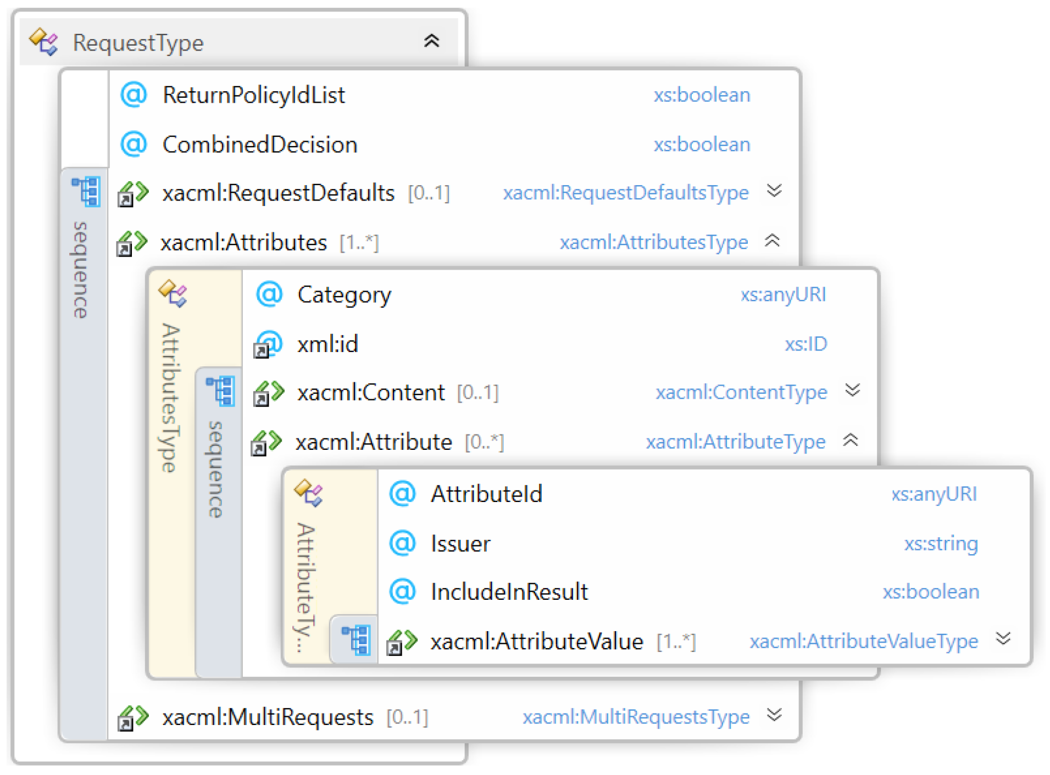Click the AttributeType complex type icon
1050x775 pixels.
click(x=308, y=492)
